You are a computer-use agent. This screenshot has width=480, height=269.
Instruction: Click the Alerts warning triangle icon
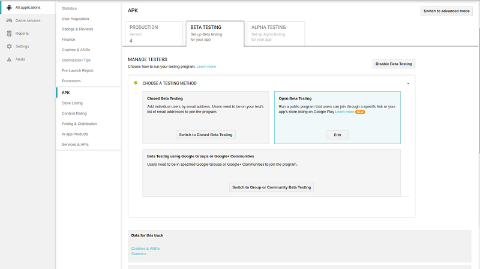[x=9, y=59]
